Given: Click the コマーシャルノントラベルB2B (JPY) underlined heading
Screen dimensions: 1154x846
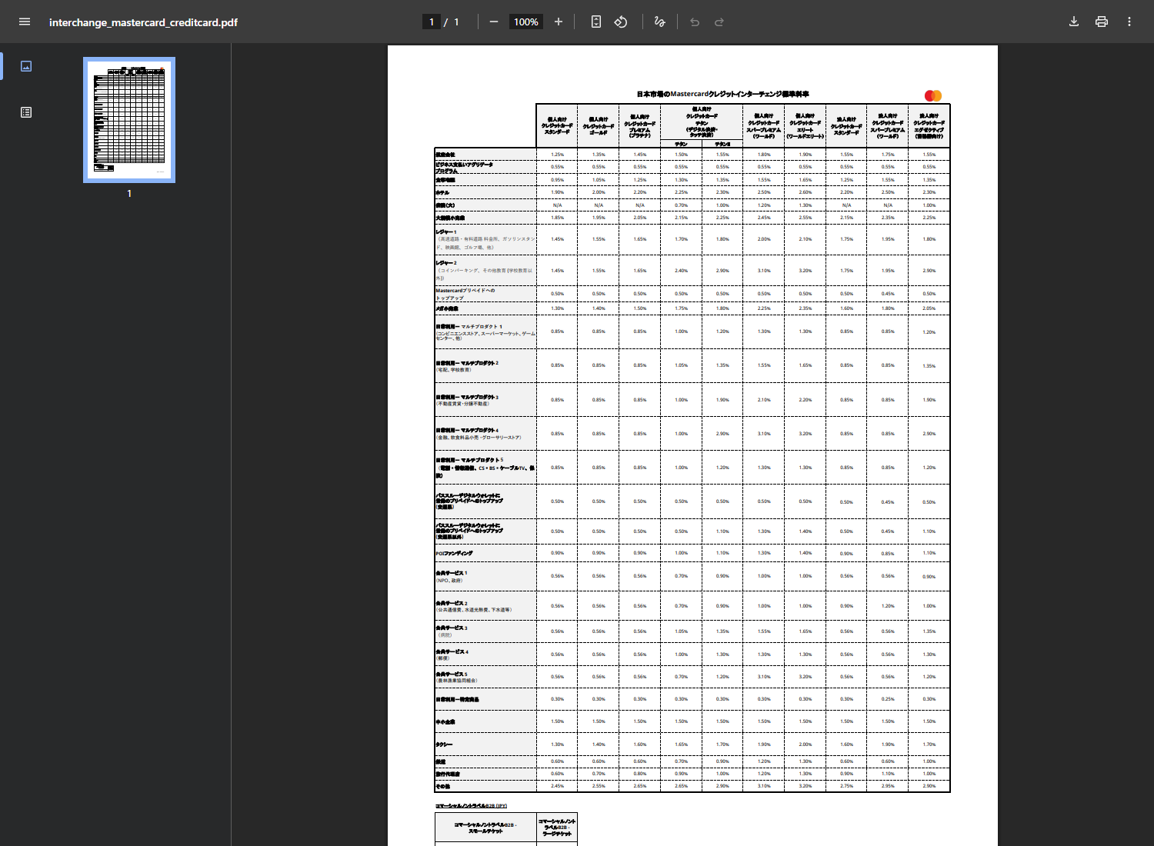Looking at the screenshot, I should (x=471, y=806).
